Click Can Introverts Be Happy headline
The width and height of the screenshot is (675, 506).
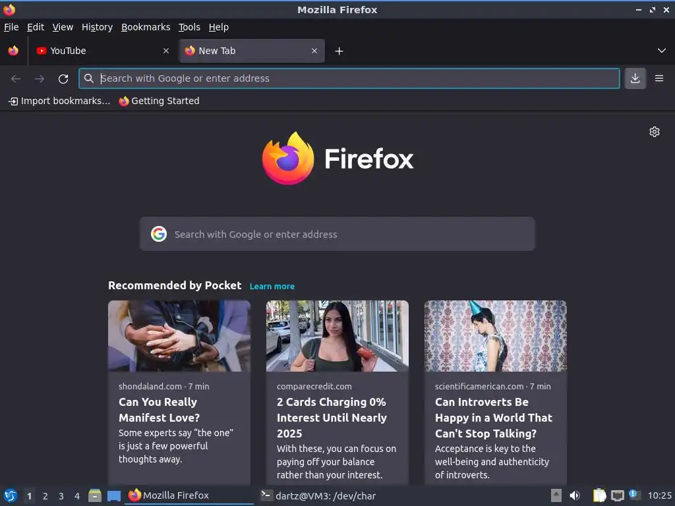coord(494,418)
